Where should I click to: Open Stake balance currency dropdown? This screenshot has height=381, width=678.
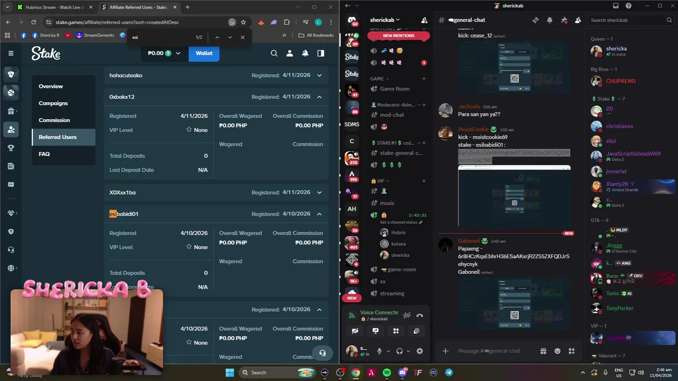(x=178, y=53)
